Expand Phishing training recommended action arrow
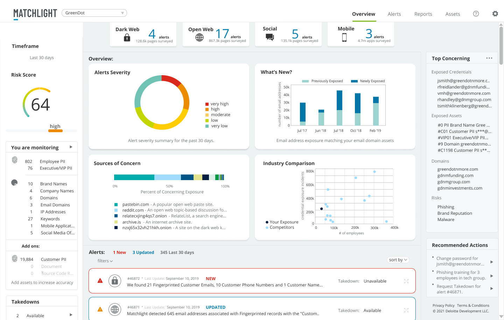Screen dimensions: 504x320 click(492, 276)
